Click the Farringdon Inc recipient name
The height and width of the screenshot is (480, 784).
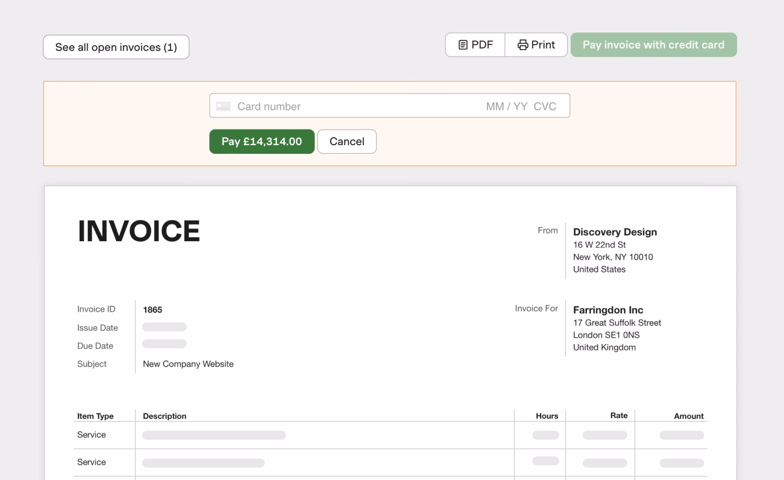pyautogui.click(x=608, y=310)
